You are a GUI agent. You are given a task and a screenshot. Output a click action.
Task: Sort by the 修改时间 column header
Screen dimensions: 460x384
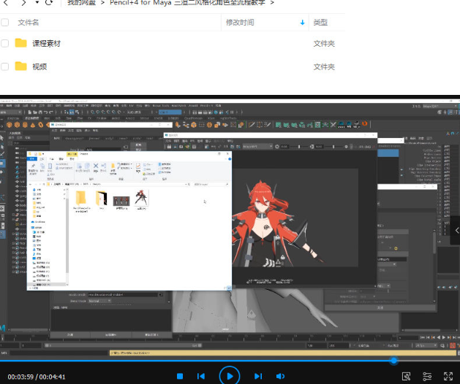(x=240, y=22)
